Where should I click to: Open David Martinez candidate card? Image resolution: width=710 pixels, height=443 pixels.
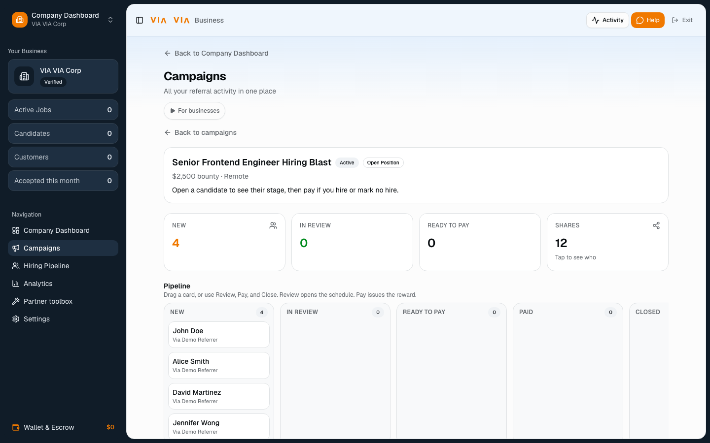pyautogui.click(x=219, y=396)
